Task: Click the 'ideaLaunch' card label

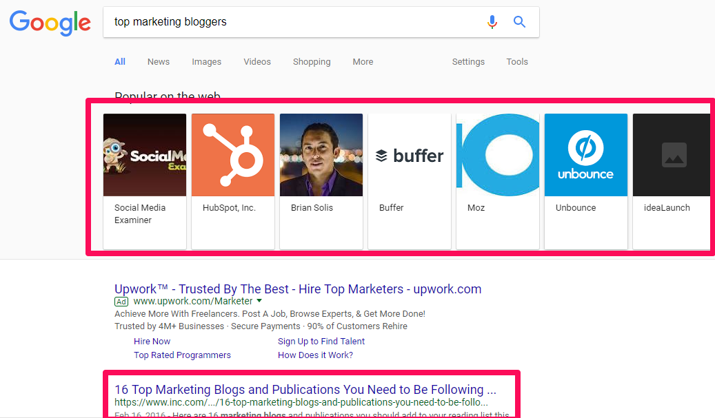Action: pyautogui.click(x=667, y=208)
